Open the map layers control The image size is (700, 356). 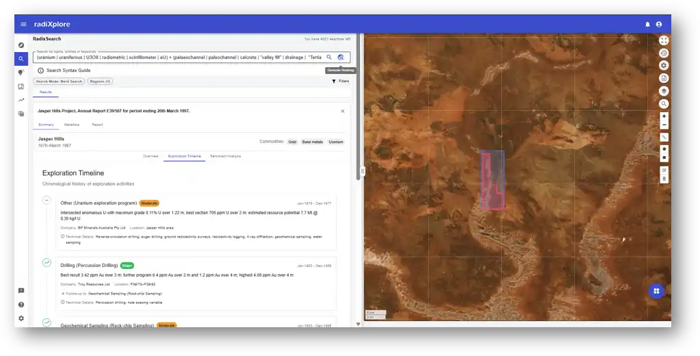[664, 90]
